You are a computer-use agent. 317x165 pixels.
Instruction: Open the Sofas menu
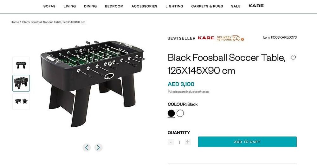click(49, 6)
